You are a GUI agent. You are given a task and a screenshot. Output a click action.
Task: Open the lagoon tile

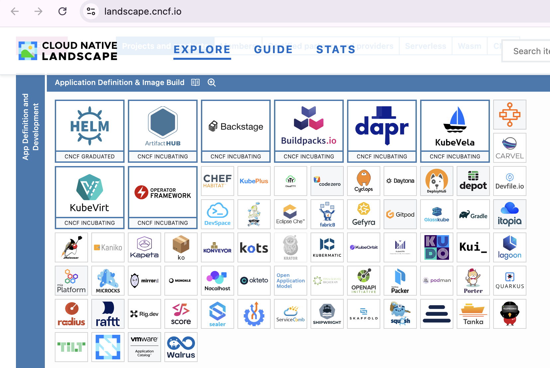coord(510,247)
